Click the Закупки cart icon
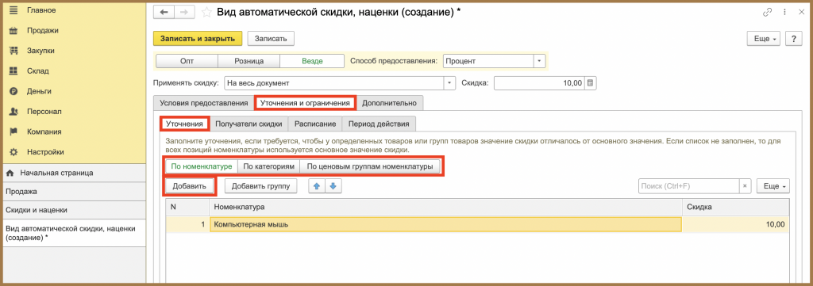Viewport: 813px width, 286px height. click(14, 51)
